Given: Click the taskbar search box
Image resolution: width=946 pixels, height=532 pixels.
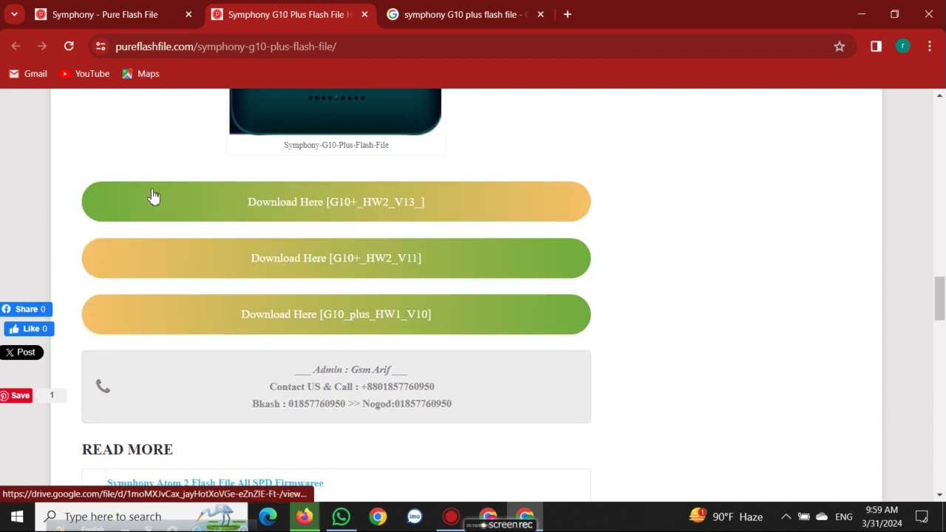Looking at the screenshot, I should coord(141,516).
